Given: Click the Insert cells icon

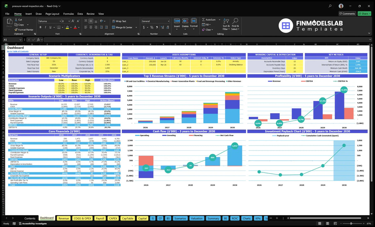Looking at the screenshot, I should tap(177, 21).
